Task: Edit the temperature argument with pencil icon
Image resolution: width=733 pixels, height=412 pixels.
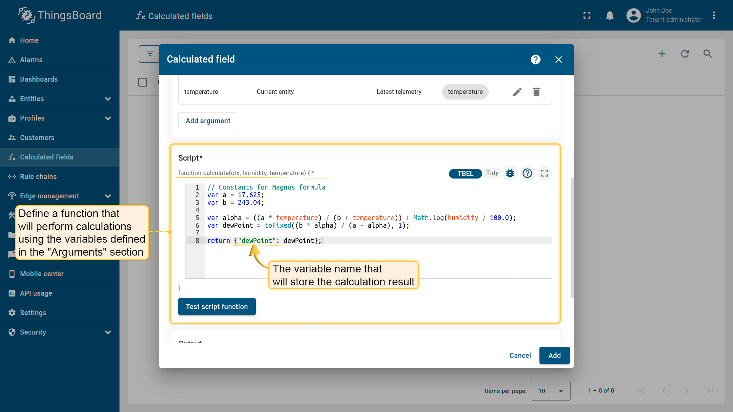Action: 517,92
